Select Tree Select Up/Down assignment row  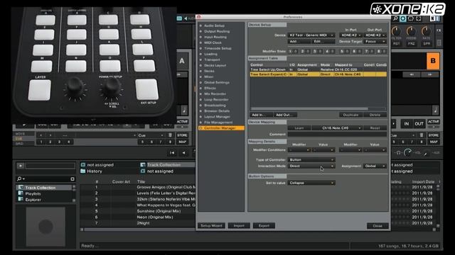tap(318, 69)
